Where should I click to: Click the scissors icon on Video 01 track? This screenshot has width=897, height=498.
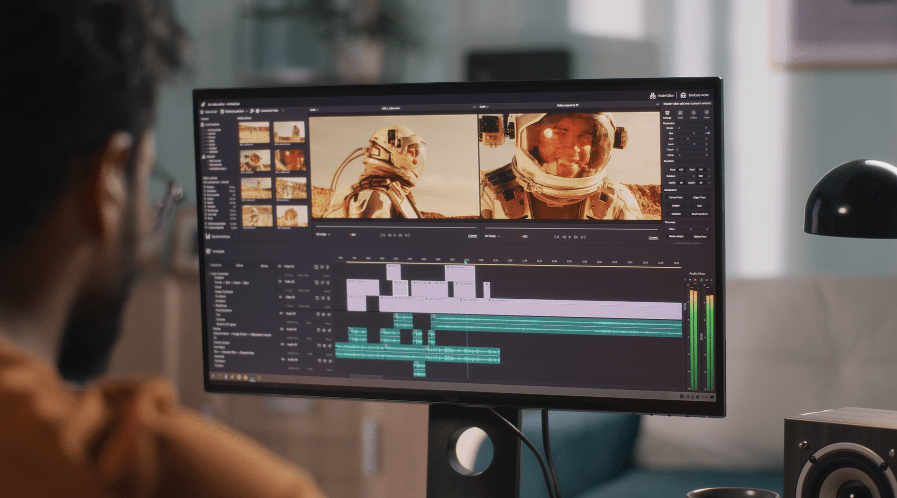pos(322,298)
